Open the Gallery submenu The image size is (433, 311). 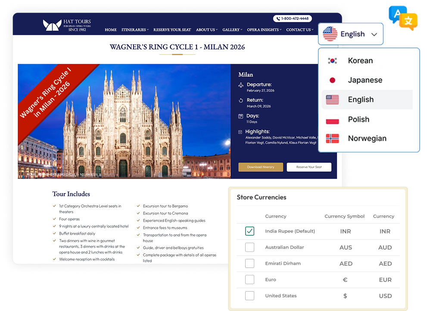(x=232, y=30)
